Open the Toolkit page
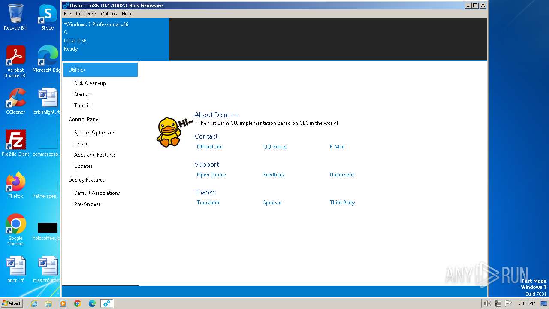The width and height of the screenshot is (549, 309). click(82, 106)
